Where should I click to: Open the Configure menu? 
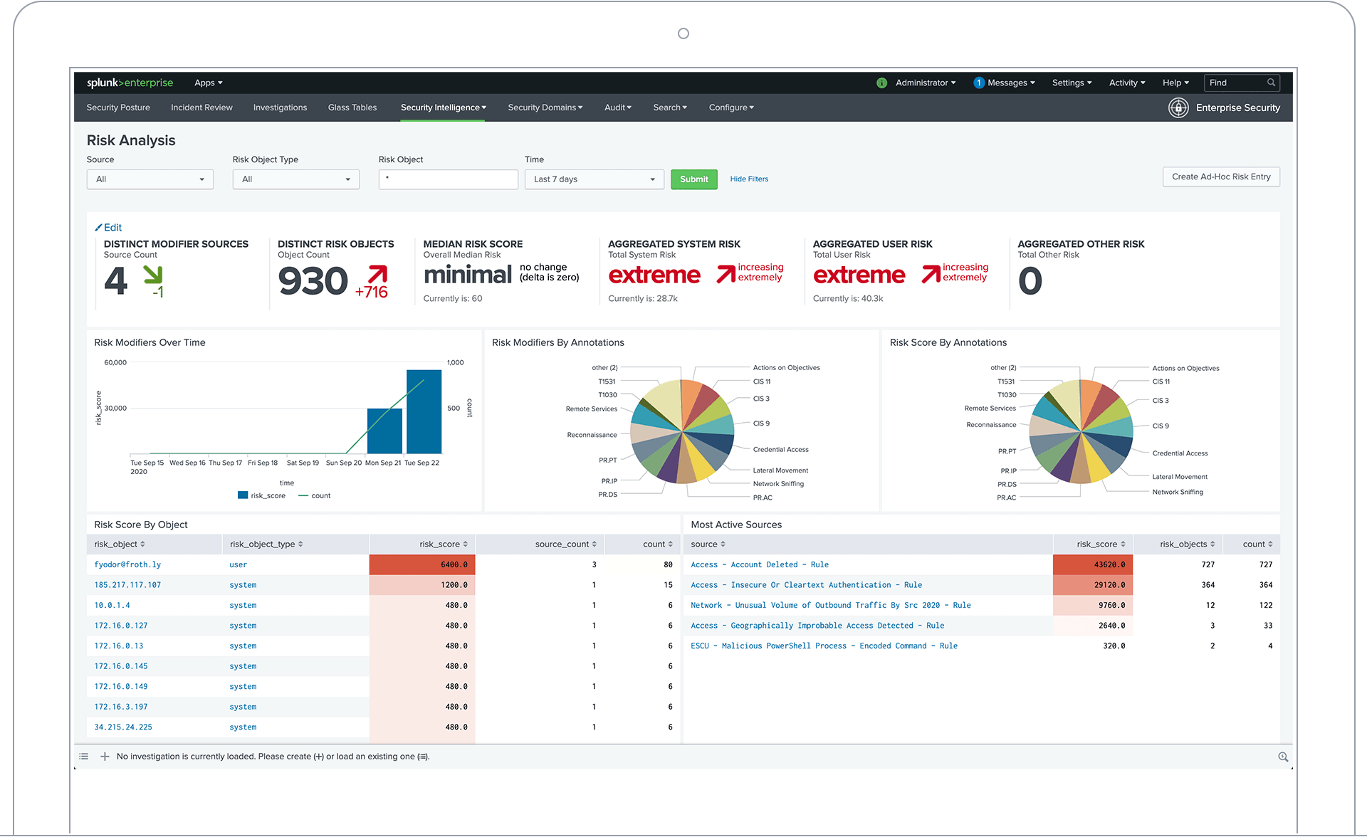731,107
